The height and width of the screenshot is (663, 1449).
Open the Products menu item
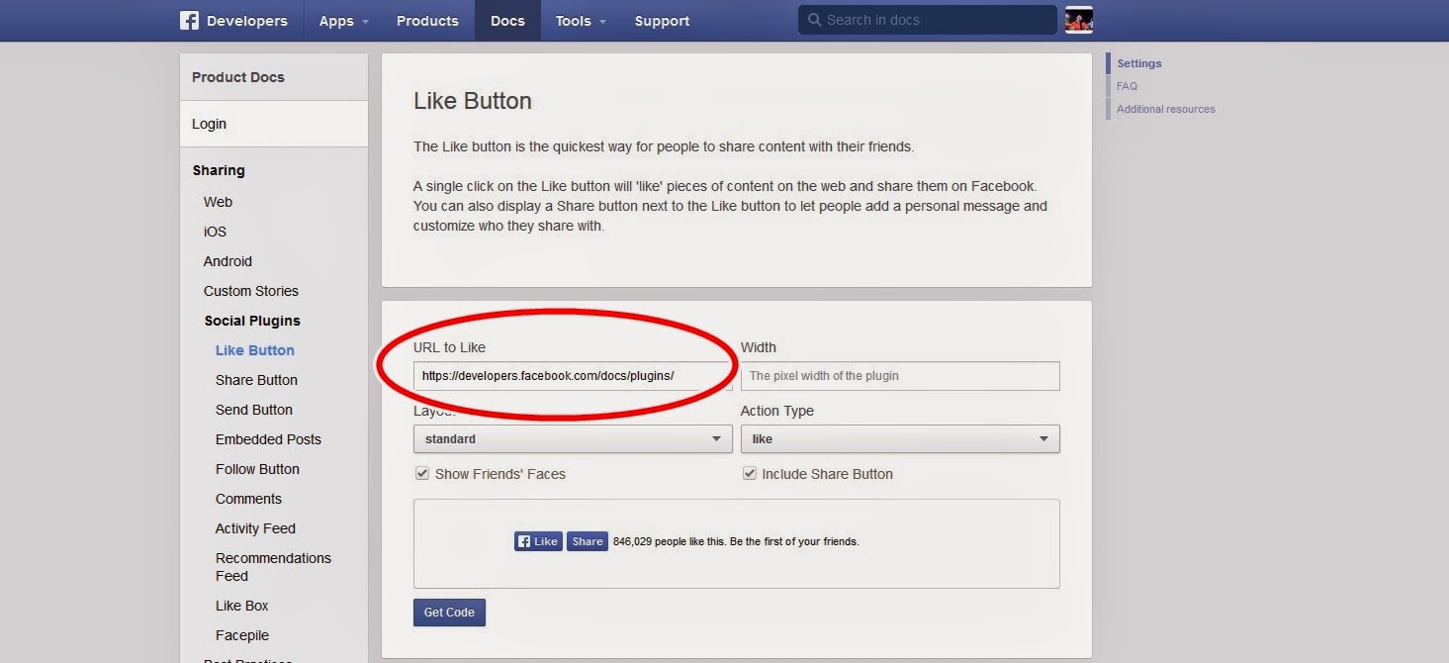[427, 21]
